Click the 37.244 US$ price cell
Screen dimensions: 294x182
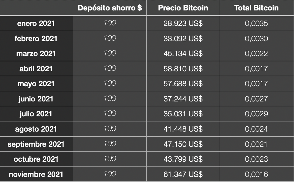click(183, 99)
